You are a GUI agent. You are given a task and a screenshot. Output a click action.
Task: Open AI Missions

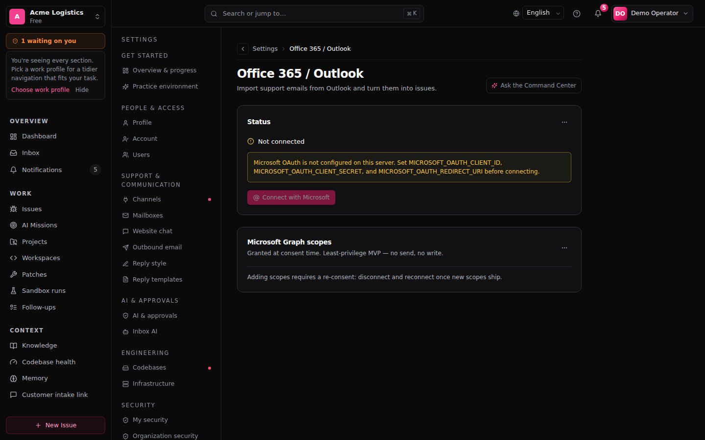[x=55, y=225]
